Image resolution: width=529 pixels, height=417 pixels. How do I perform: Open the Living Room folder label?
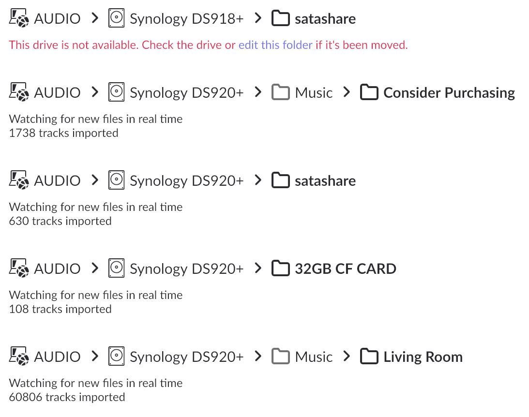point(423,357)
